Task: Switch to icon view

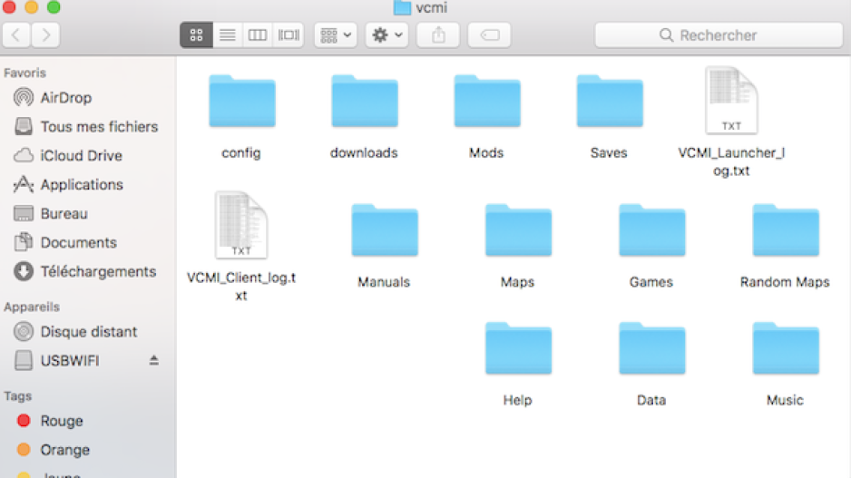Action: pos(196,35)
